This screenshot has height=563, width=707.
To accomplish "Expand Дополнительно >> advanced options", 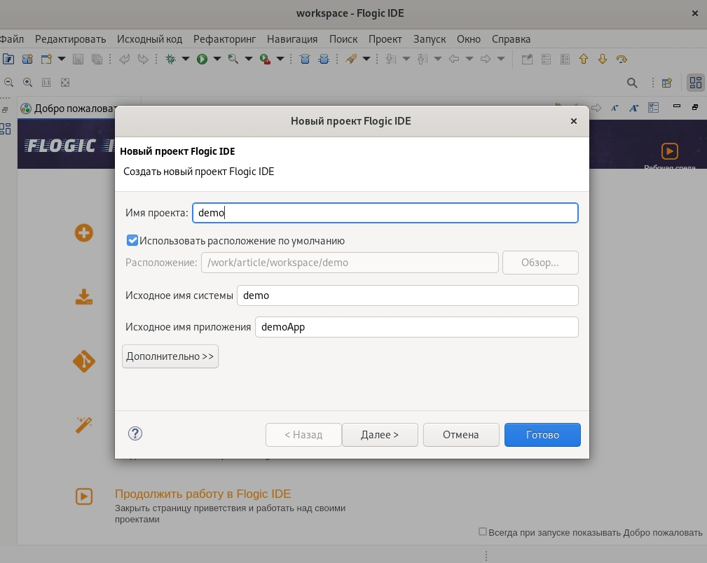I will coord(170,356).
